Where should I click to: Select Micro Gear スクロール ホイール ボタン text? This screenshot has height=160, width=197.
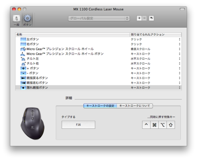[65, 54]
